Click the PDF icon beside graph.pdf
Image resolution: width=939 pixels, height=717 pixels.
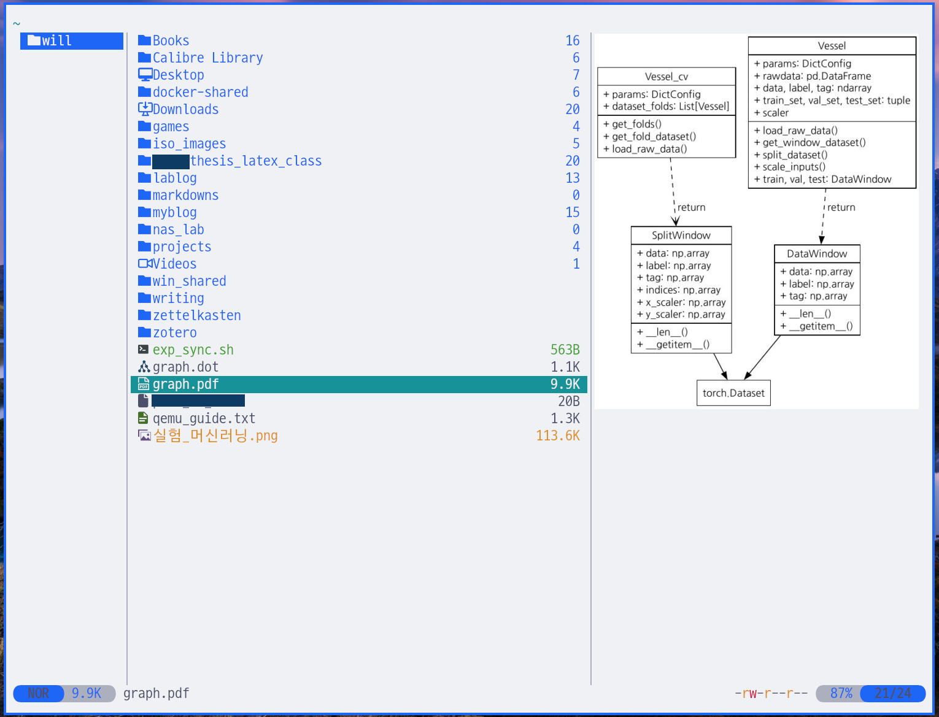pyautogui.click(x=144, y=385)
